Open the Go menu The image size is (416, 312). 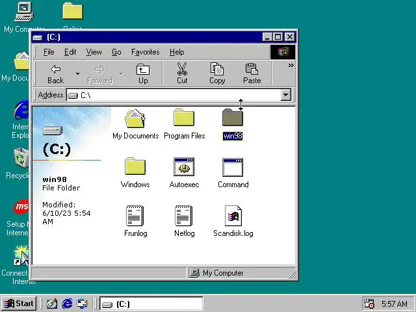tap(116, 52)
